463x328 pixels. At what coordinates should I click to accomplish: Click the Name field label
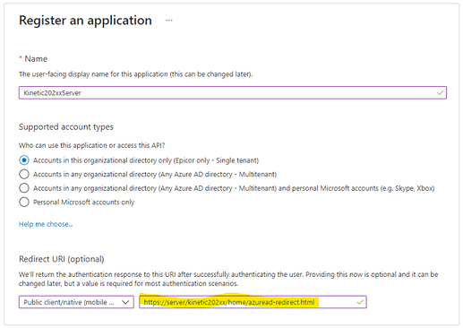point(36,59)
